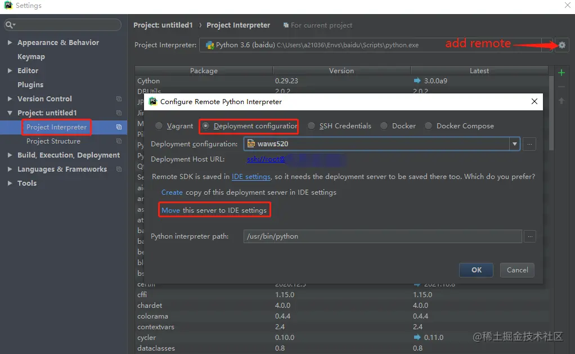Click the copy icon next to Project Structure

tap(119, 141)
